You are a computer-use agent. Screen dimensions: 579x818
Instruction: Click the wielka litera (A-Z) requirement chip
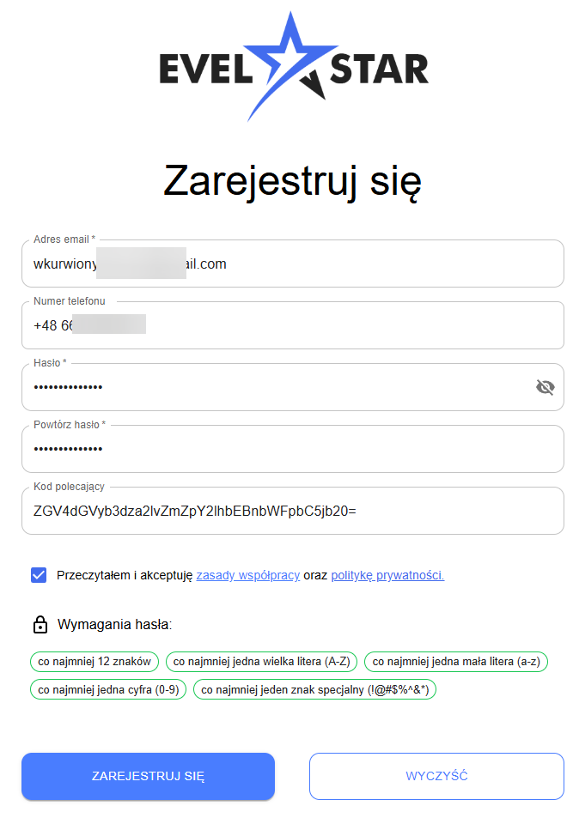(261, 662)
